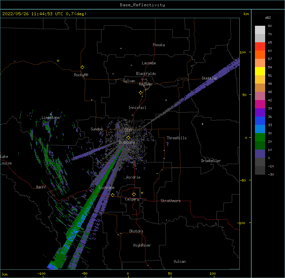Select the lightest gray swatch at legend top
The image size is (285, 278).
tap(260, 30)
